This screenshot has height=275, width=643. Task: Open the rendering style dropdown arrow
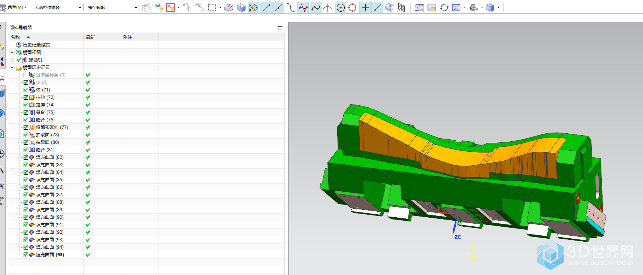pos(482,7)
